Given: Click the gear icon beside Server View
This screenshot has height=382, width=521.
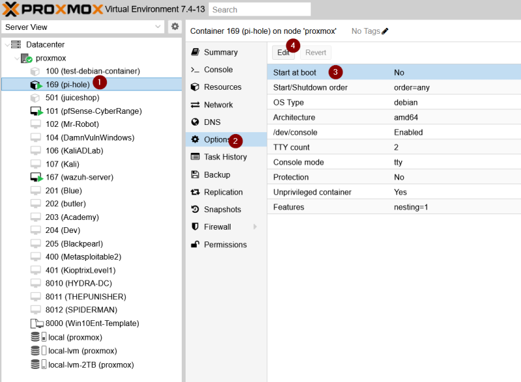Looking at the screenshot, I should pos(175,27).
